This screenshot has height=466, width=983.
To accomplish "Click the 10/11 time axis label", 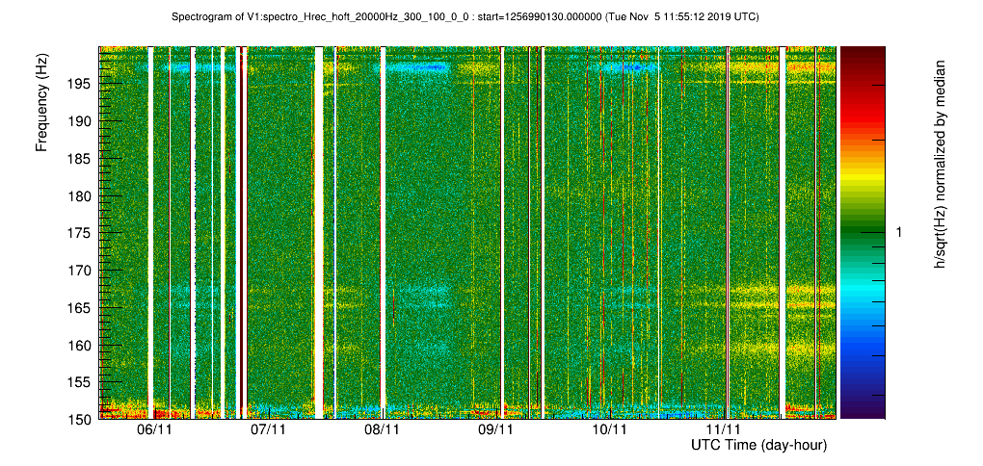I will [609, 429].
